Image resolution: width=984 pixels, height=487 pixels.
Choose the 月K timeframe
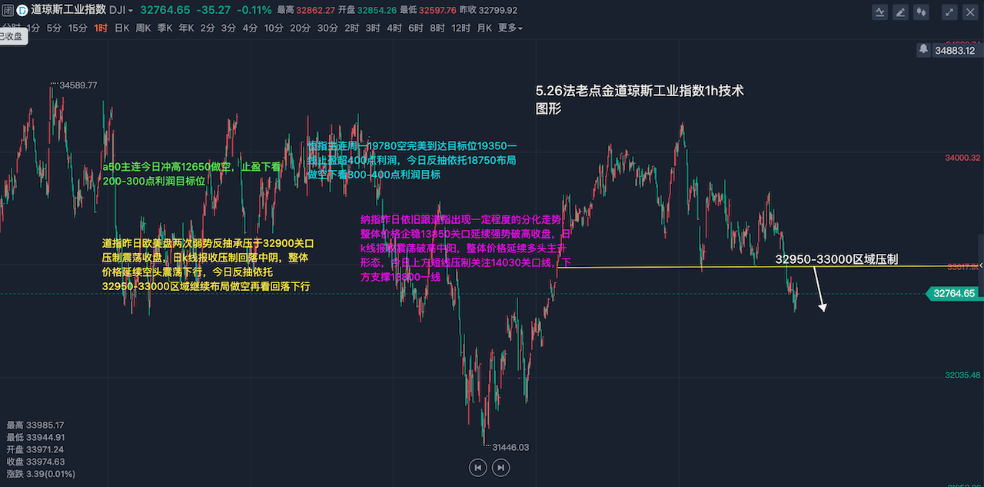coord(484,28)
